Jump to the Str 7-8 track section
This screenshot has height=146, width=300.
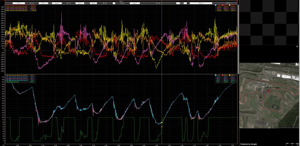click(158, 3)
